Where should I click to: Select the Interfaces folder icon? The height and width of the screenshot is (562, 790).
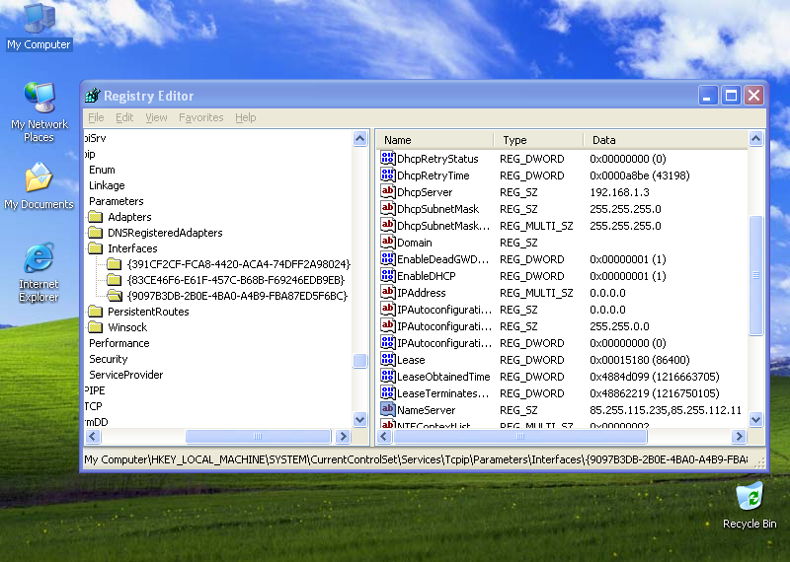coord(95,248)
